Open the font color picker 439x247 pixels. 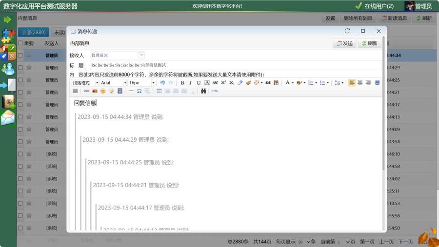pyautogui.click(x=288, y=83)
